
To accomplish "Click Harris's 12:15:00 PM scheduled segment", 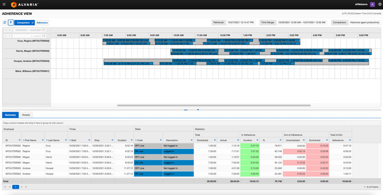I will click(x=245, y=50).
